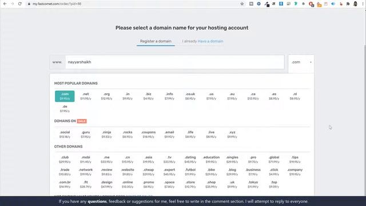
Task: Select the .com.br domain
Action: click(x=65, y=184)
